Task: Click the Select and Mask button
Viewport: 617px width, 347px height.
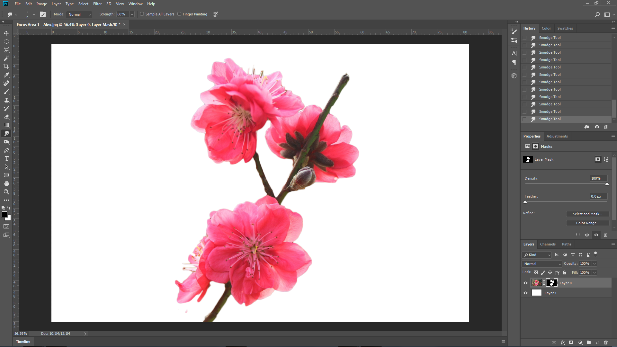Action: [587, 214]
